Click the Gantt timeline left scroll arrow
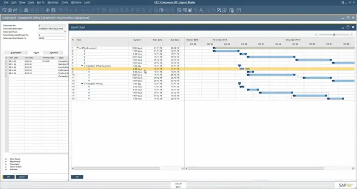The width and height of the screenshot is (357, 189). point(186,168)
